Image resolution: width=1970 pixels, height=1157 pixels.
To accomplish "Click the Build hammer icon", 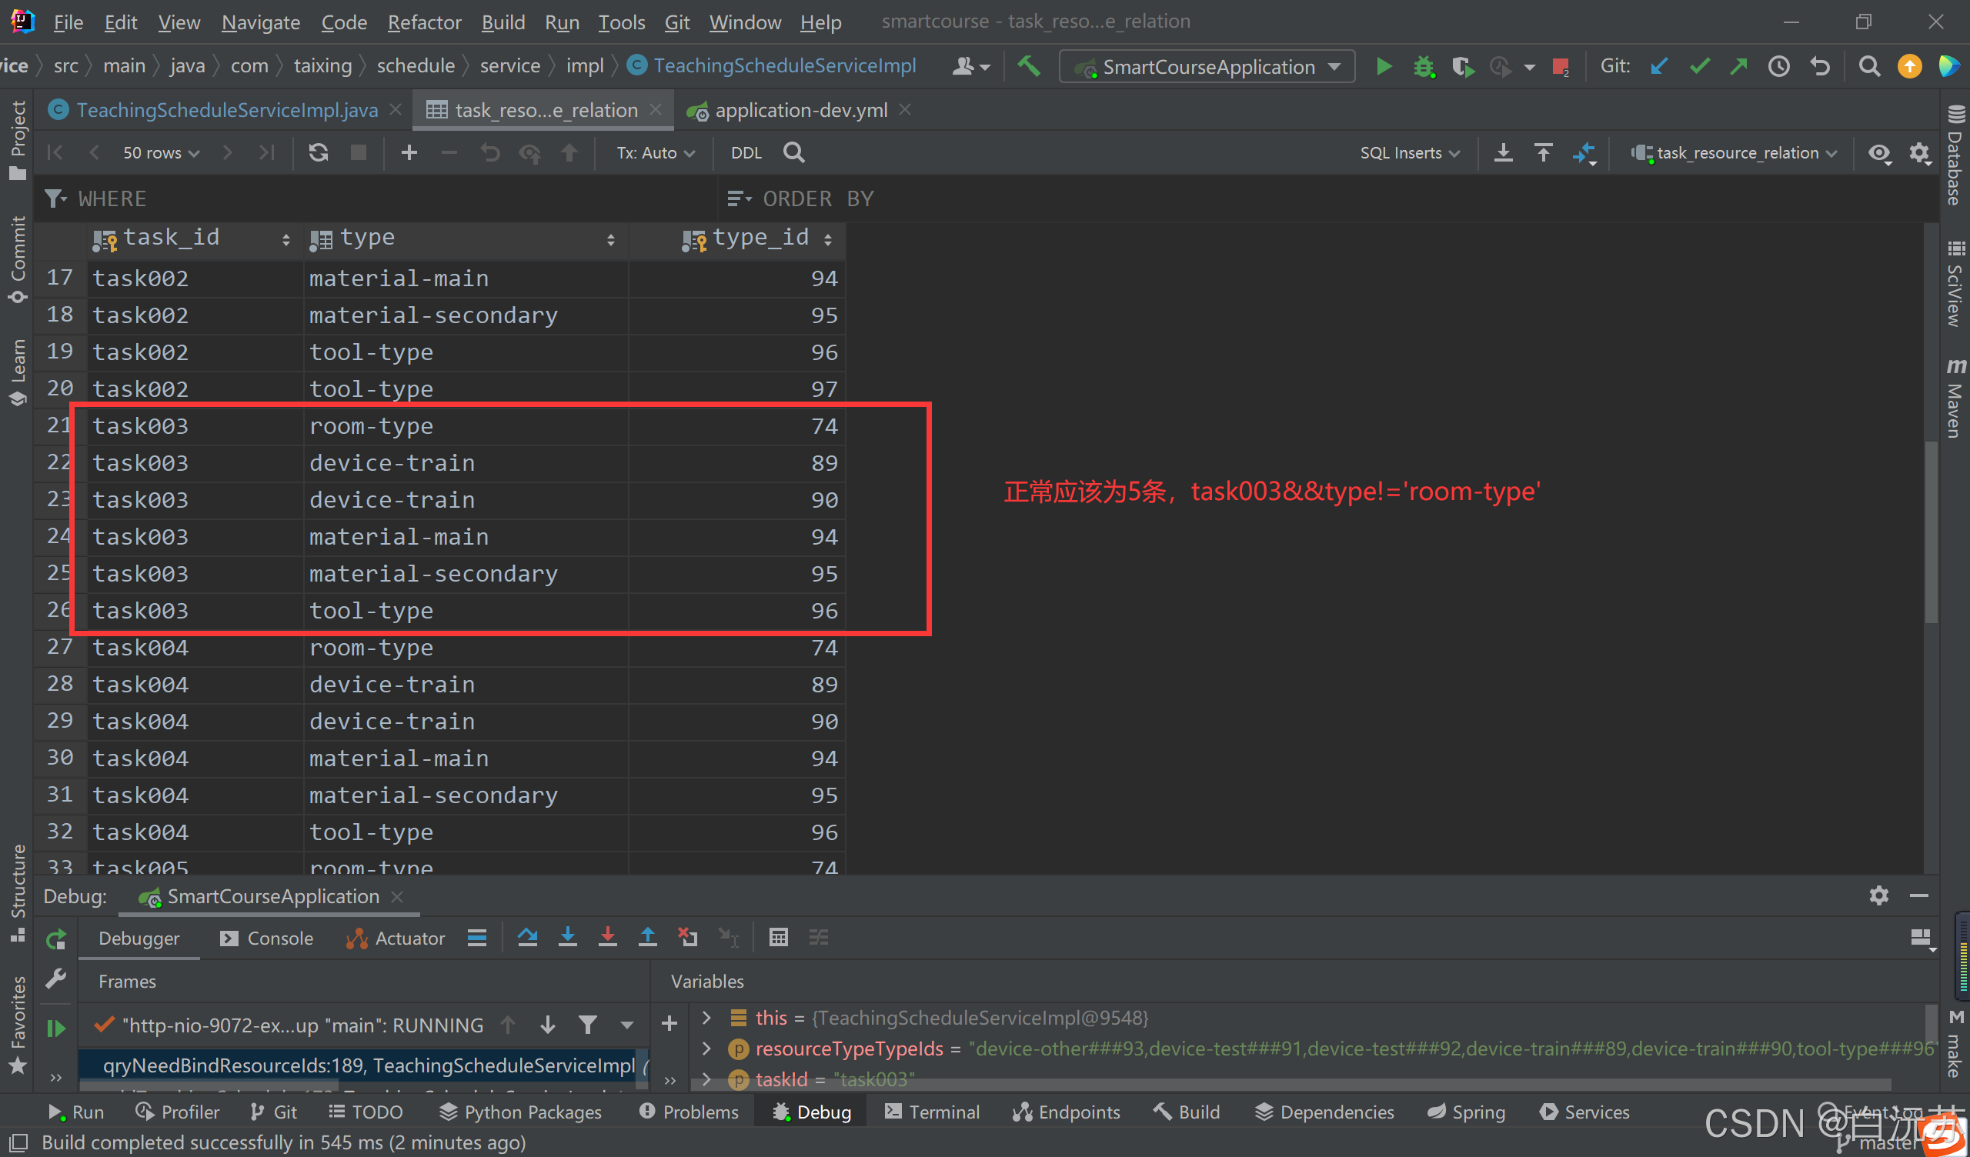I will coord(1029,66).
